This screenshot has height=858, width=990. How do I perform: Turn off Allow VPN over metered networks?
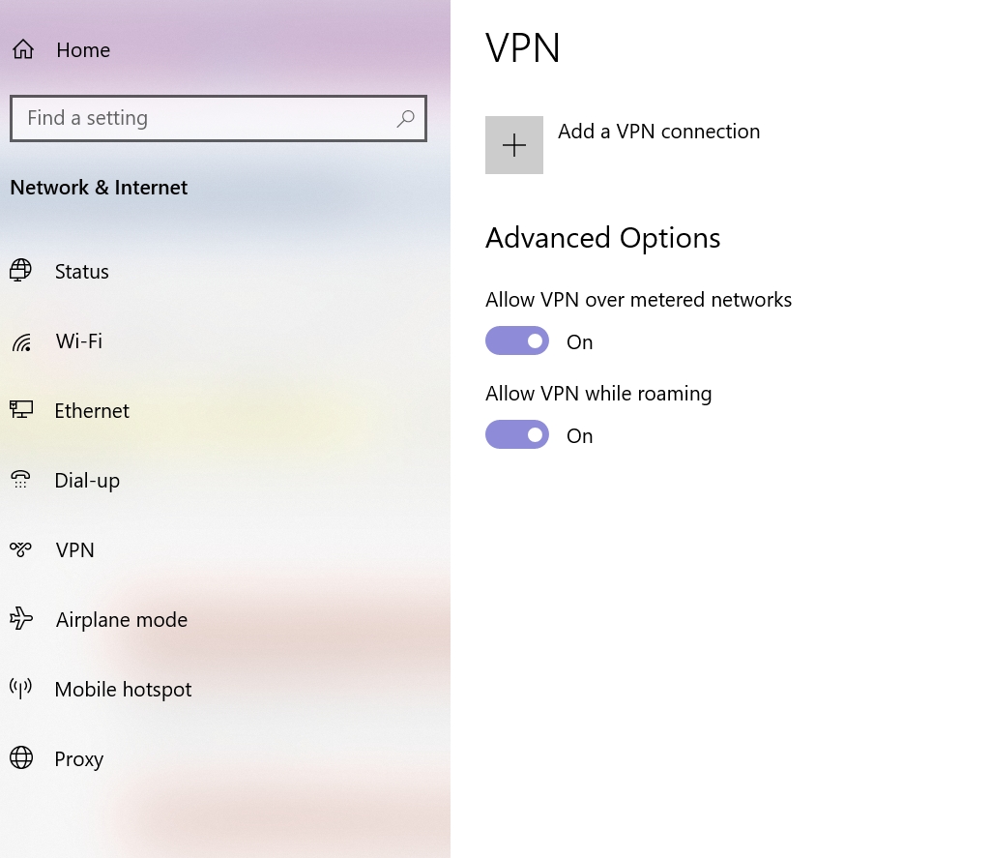click(x=517, y=341)
